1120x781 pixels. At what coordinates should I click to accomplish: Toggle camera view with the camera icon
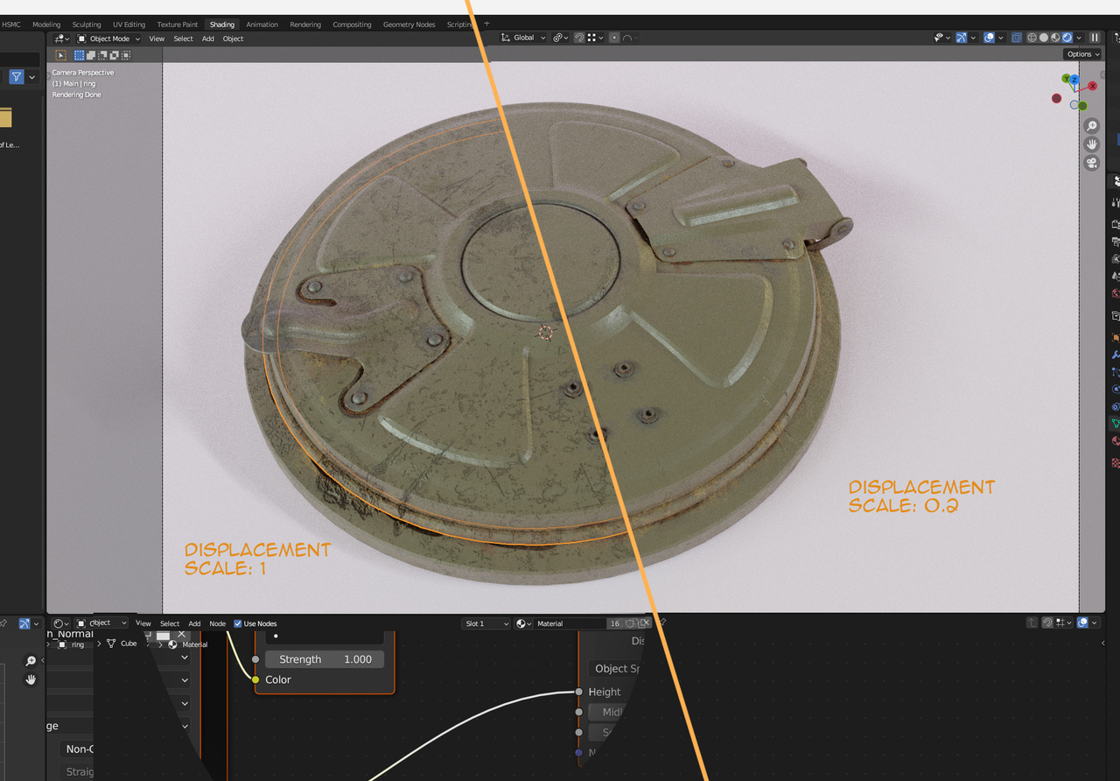pyautogui.click(x=1091, y=163)
